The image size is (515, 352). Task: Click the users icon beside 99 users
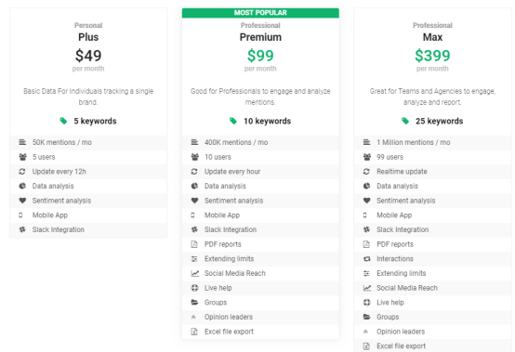[x=367, y=157]
